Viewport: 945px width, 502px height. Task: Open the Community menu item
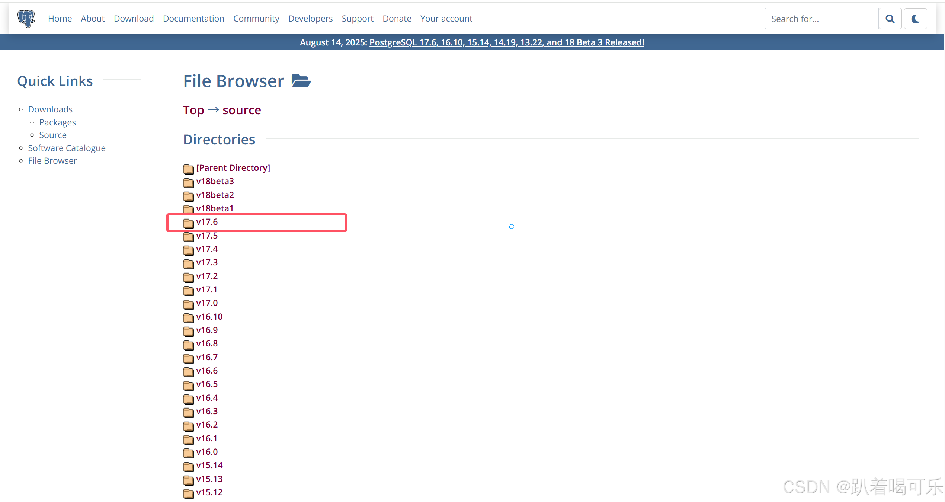tap(256, 19)
